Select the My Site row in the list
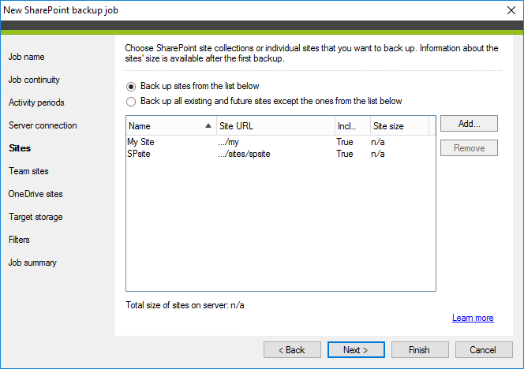This screenshot has width=524, height=369. [x=281, y=142]
